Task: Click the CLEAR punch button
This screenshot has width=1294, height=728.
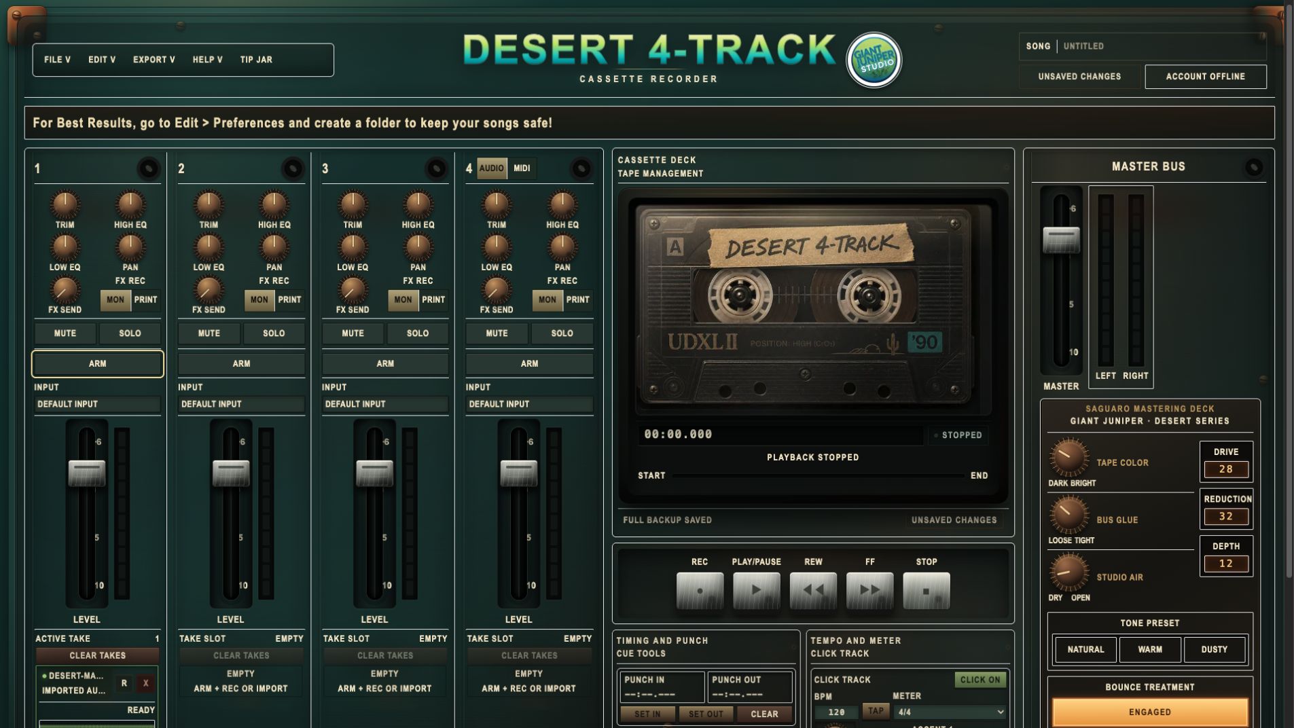Action: pos(764,714)
